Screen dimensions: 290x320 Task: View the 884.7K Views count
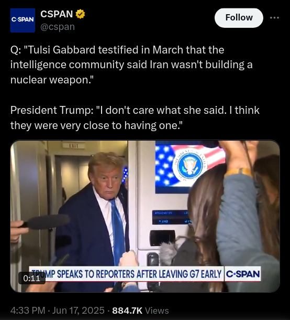click(x=140, y=311)
